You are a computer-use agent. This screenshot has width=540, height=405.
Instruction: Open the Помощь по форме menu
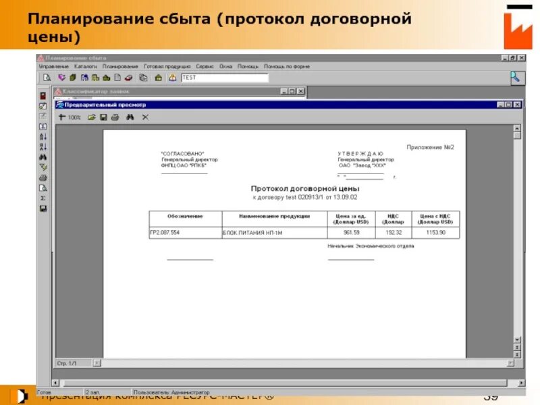[286, 66]
